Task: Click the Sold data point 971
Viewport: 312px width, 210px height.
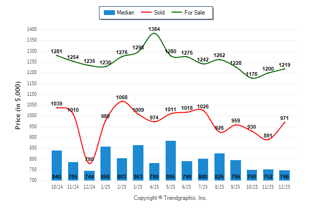Action: pos(284,122)
